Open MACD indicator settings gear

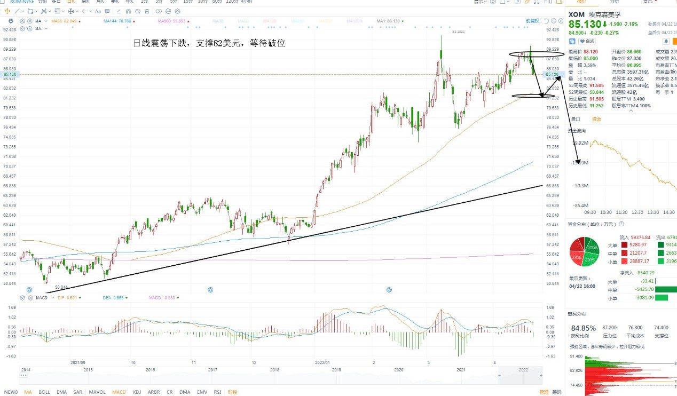click(x=22, y=298)
